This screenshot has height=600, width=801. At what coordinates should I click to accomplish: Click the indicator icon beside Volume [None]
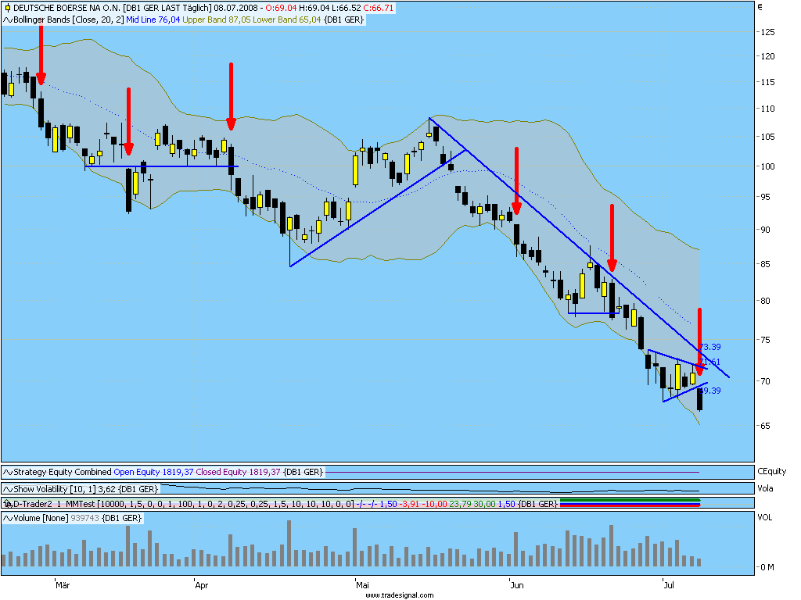(8, 519)
